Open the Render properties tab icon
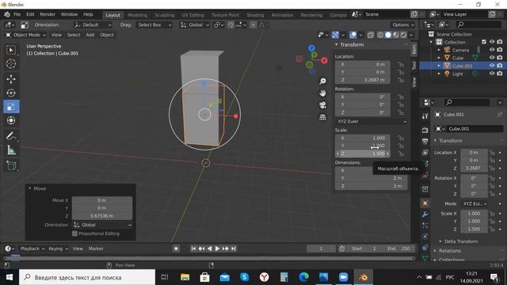The image size is (507, 285). 425,130
